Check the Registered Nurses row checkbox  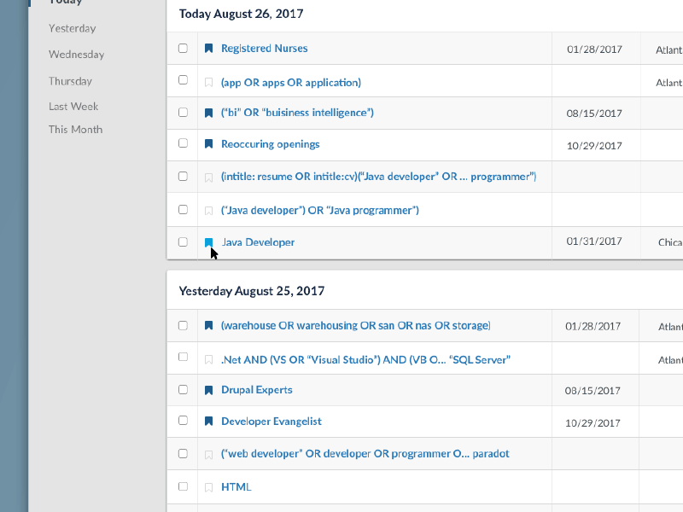(x=183, y=49)
